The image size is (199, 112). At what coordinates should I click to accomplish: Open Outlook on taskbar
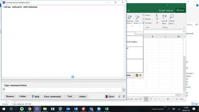click(x=68, y=109)
